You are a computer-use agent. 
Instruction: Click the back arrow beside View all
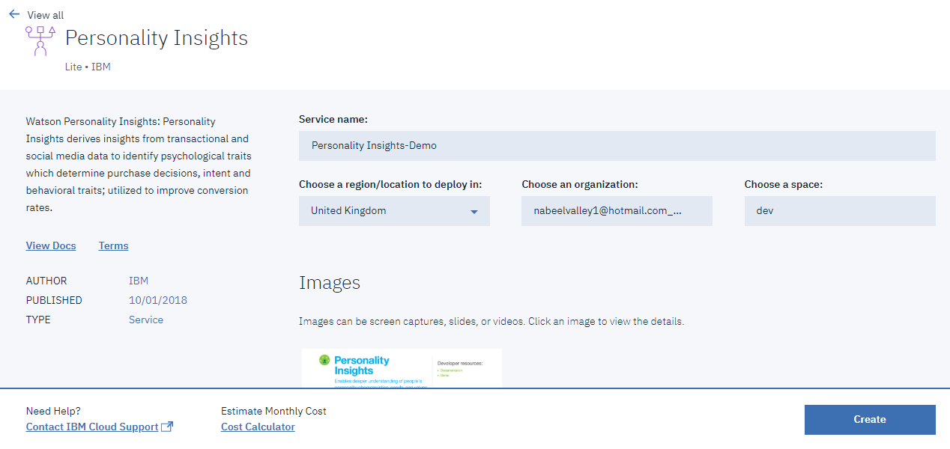[13, 14]
